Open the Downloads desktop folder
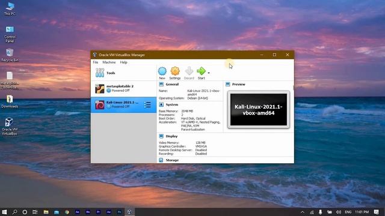The image size is (385, 216). coord(10,101)
